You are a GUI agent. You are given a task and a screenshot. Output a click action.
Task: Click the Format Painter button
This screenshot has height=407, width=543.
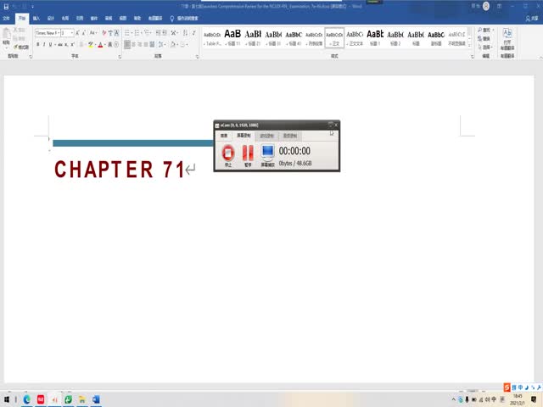pyautogui.click(x=23, y=47)
